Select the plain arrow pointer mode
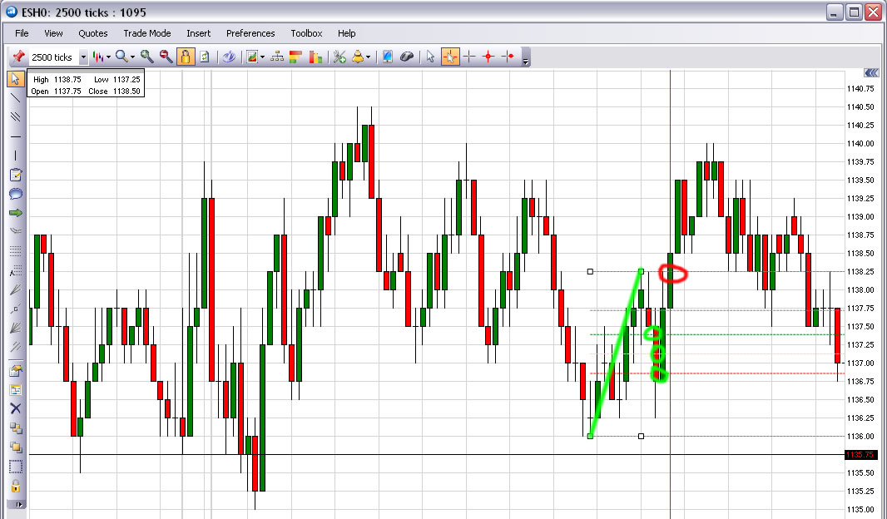 (430, 57)
